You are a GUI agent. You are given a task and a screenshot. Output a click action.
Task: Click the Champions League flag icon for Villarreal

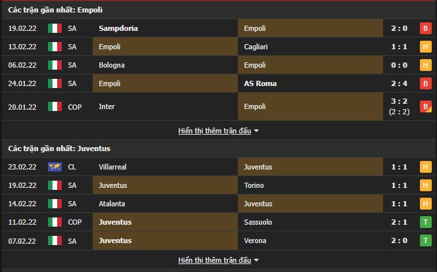(x=55, y=167)
